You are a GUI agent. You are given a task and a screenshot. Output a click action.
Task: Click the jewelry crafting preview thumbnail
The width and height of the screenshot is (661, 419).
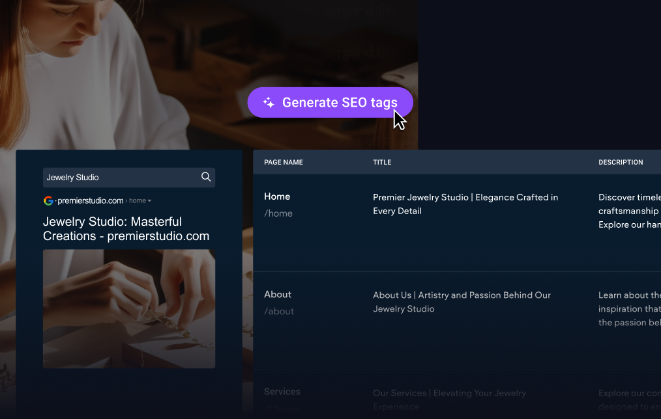click(x=129, y=308)
